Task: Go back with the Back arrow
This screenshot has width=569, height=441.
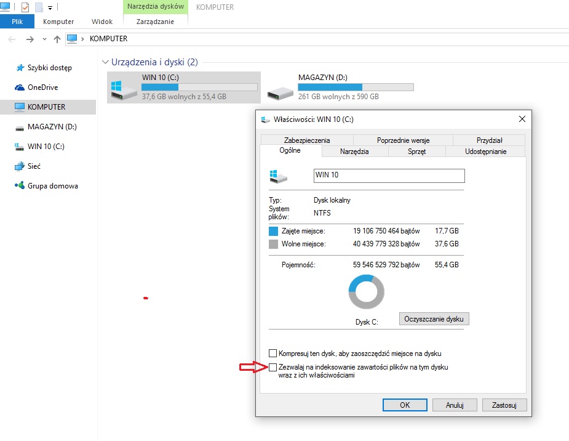Action: [x=12, y=39]
